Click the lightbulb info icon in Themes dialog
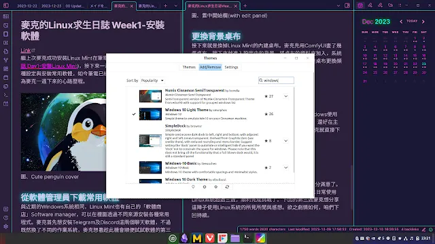 (193, 187)
